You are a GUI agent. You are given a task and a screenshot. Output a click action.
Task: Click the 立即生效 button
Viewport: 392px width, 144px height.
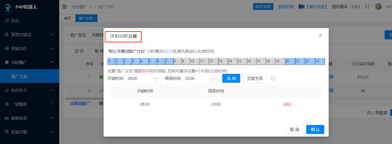point(255,79)
